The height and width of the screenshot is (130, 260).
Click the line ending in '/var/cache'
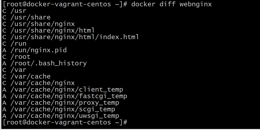(x=26, y=76)
